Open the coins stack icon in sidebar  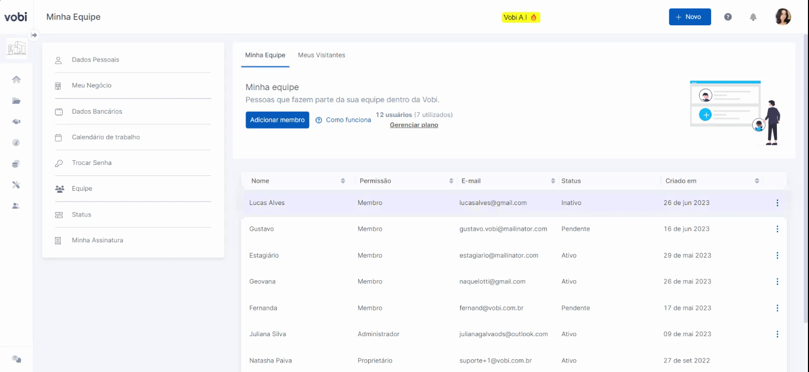point(16,164)
